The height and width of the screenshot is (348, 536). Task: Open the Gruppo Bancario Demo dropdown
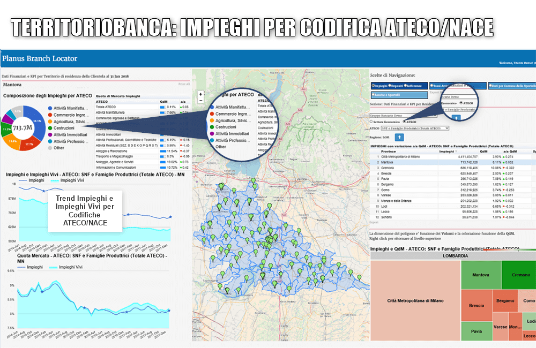404,116
